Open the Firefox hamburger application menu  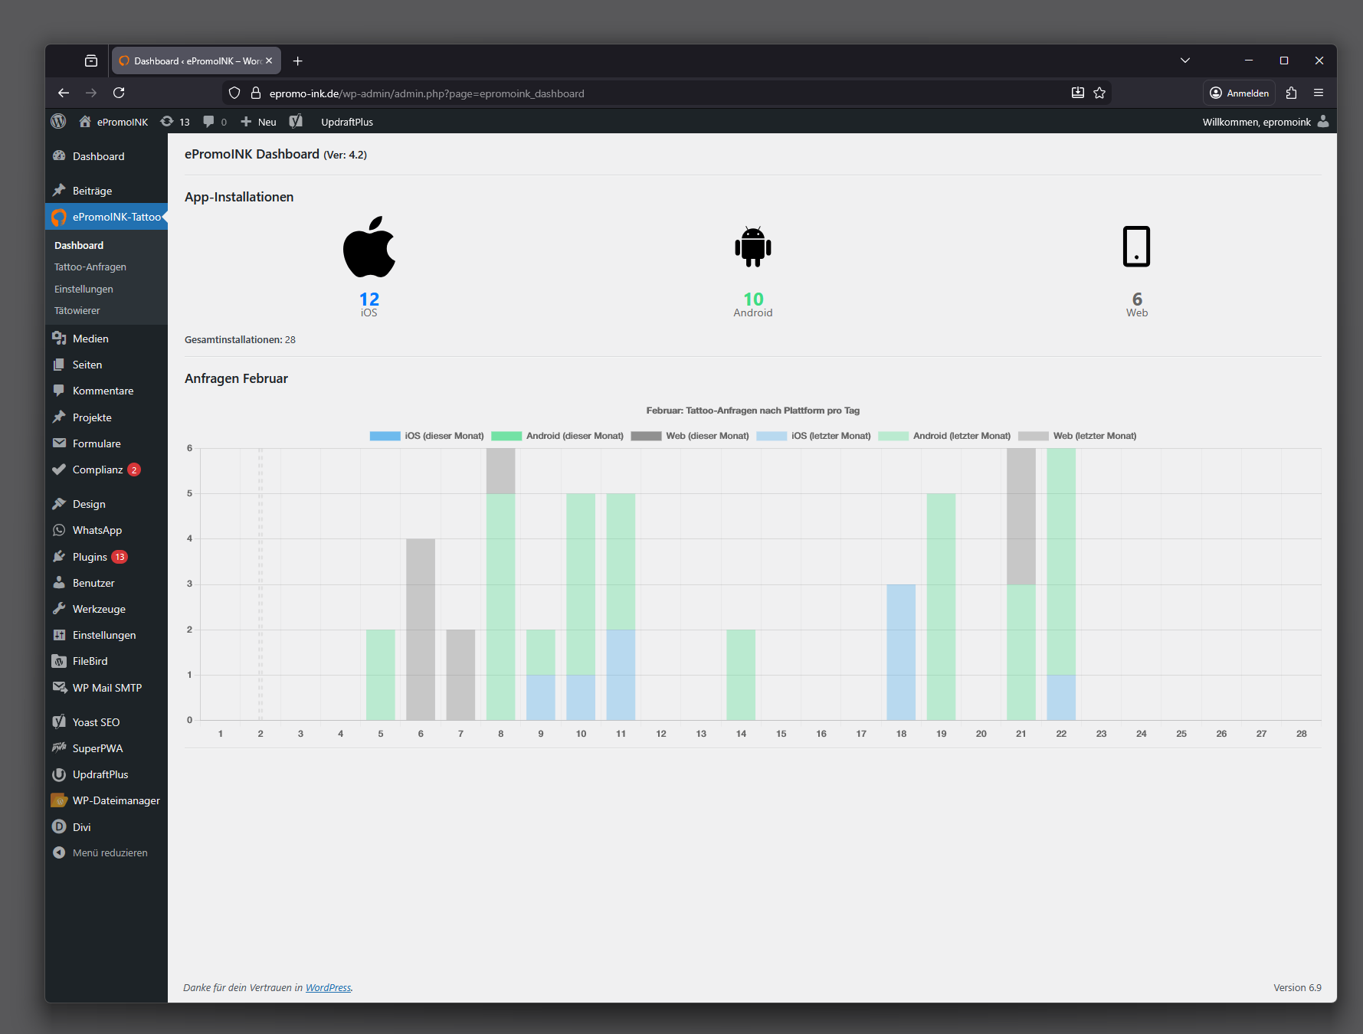(x=1319, y=93)
